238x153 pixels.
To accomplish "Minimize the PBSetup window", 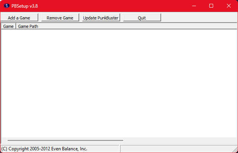I will (x=194, y=6).
